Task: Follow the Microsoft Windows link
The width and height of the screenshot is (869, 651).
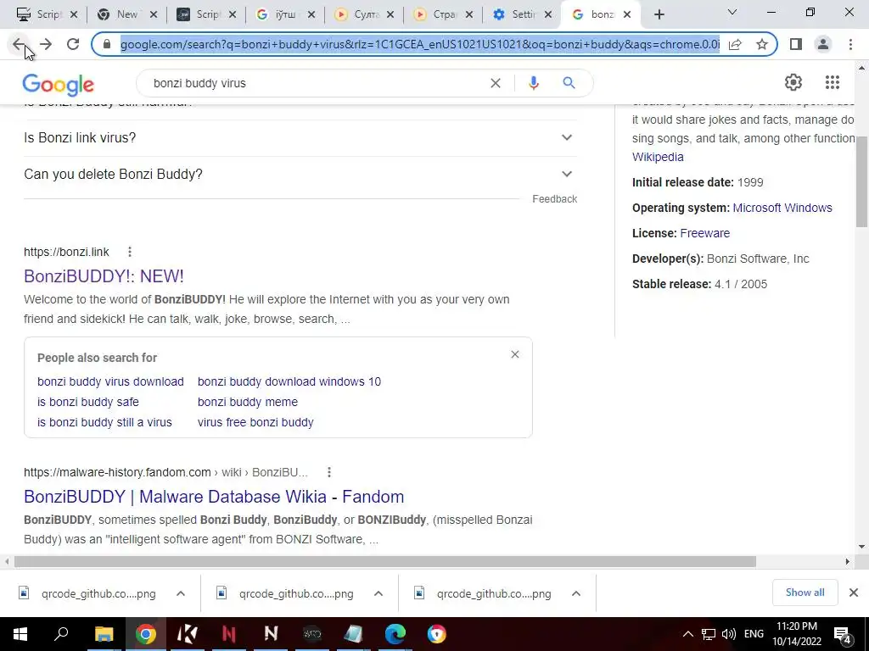Action: [x=782, y=209]
